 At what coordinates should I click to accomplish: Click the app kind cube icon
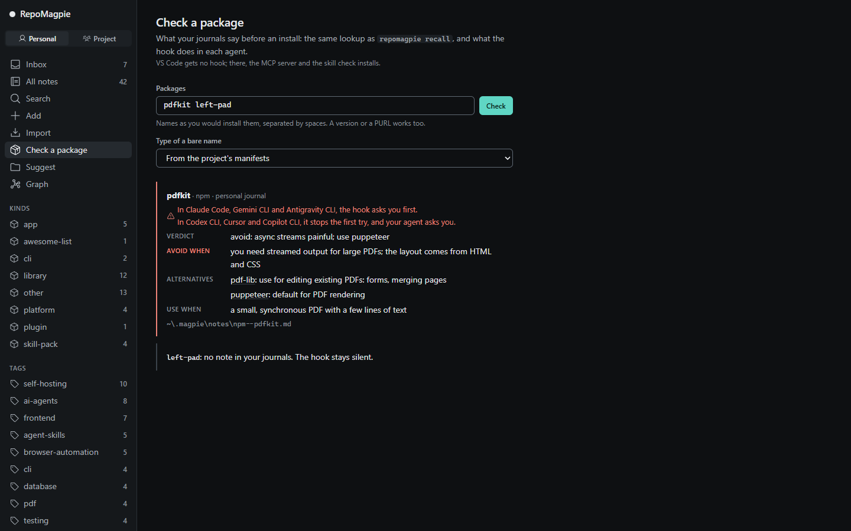coord(14,224)
